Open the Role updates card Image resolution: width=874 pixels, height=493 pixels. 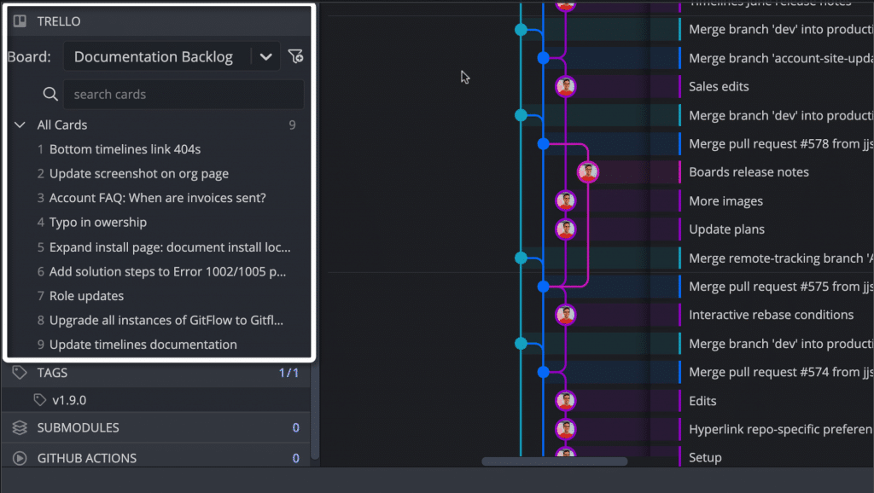pyautogui.click(x=86, y=296)
